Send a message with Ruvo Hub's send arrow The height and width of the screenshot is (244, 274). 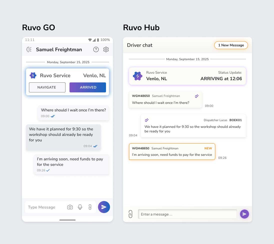tap(244, 214)
